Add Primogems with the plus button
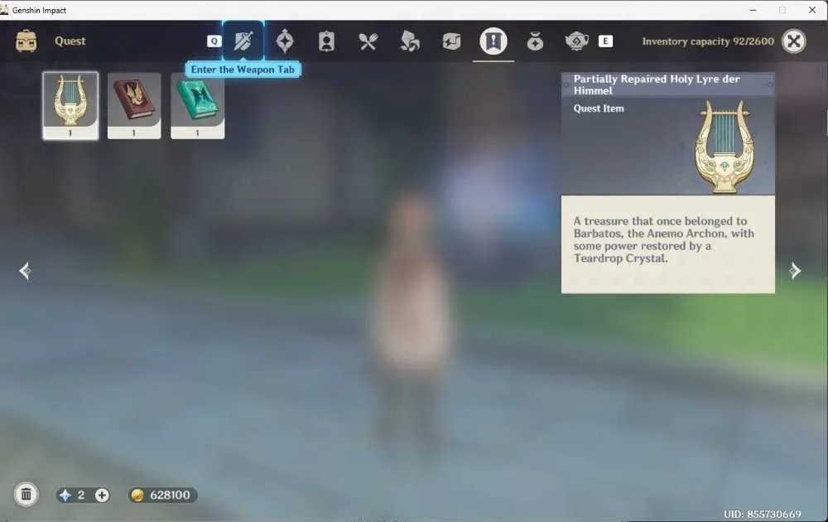The height and width of the screenshot is (522, 828). pos(102,495)
